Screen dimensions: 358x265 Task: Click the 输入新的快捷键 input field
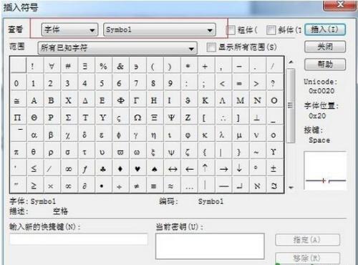pos(79,239)
